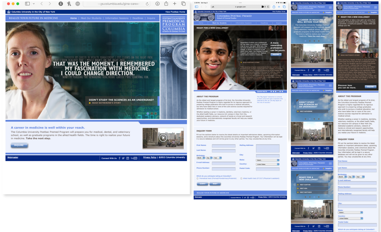Reload the google.com page in iPad Safari
381x232 pixels.
[268, 7]
